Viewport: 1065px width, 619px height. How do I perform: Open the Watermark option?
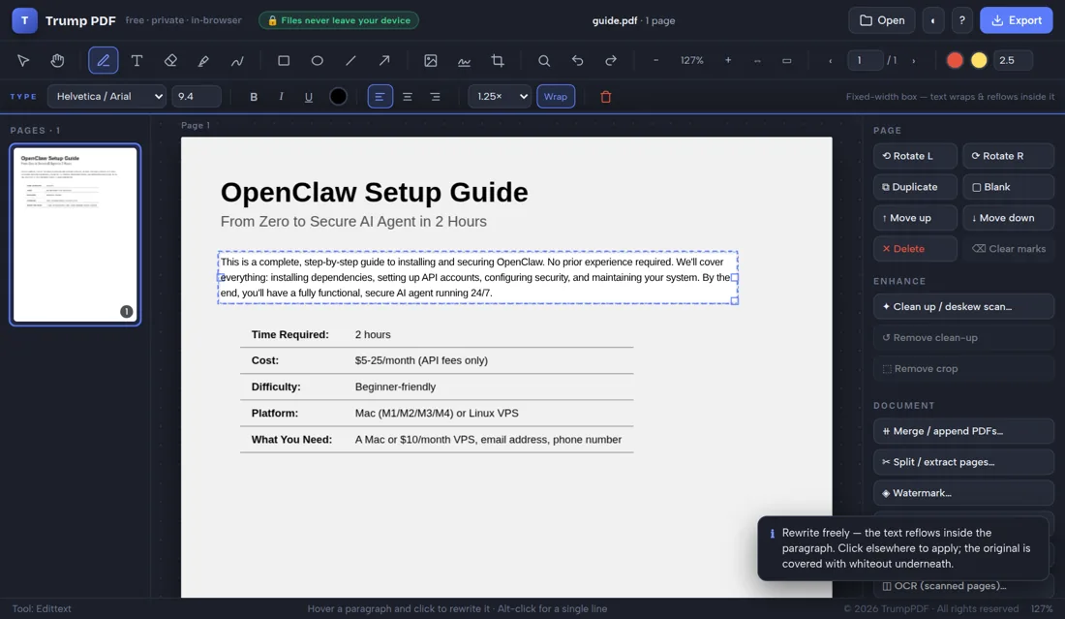pyautogui.click(x=963, y=493)
